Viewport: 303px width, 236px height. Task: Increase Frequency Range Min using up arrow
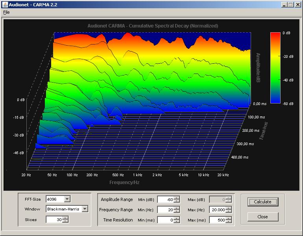(177, 208)
